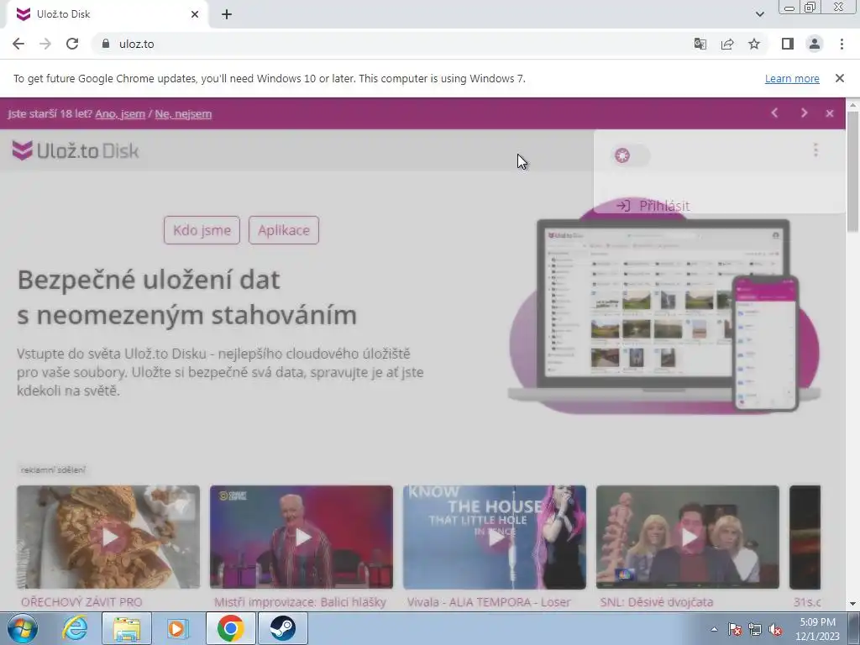860x645 pixels.
Task: Dismiss the Chrome update notification
Action: click(839, 78)
